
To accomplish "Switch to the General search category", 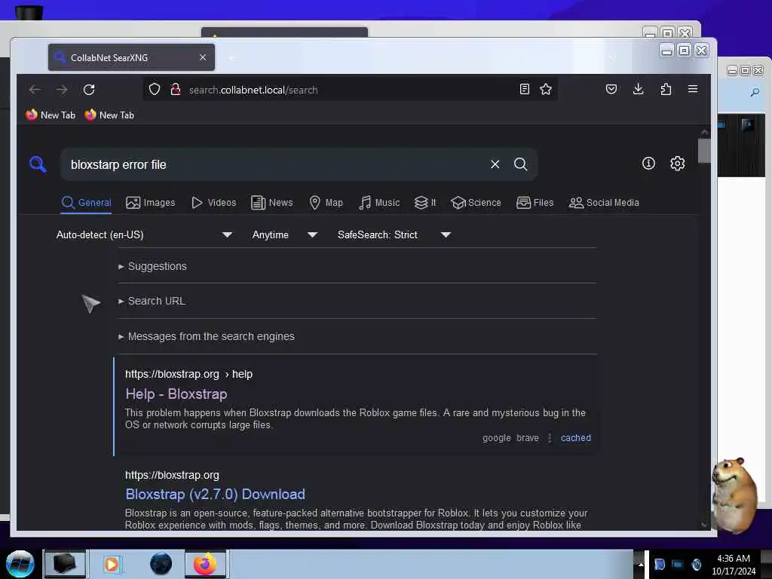I will tap(86, 203).
